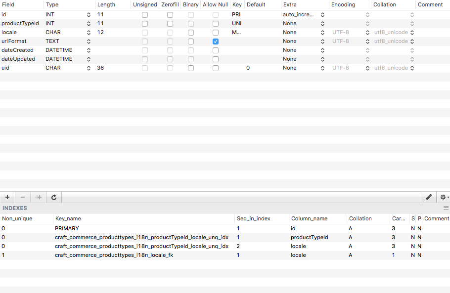Screen dimensions: 450x293
Task: Refresh the table structure
Action: click(x=53, y=197)
